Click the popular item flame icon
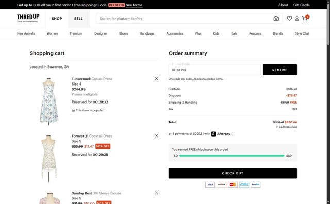The image size is (330, 204). [73, 110]
